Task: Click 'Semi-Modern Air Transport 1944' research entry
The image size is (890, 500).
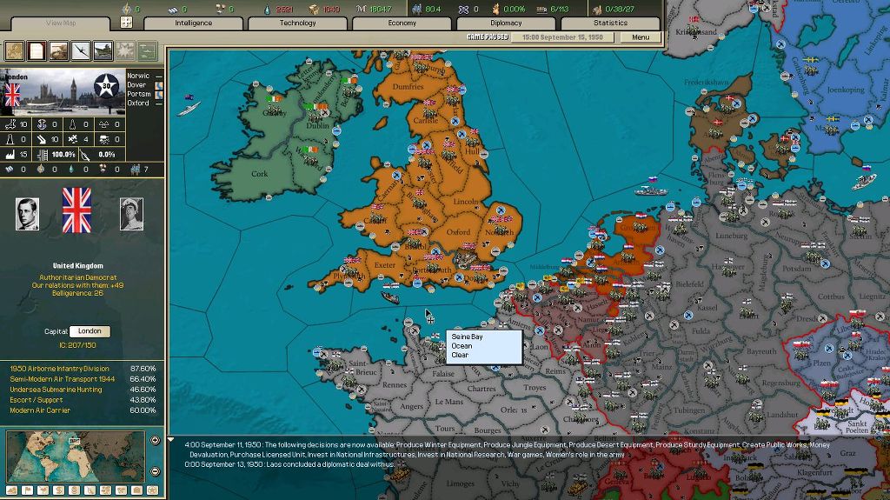Action: coord(63,379)
